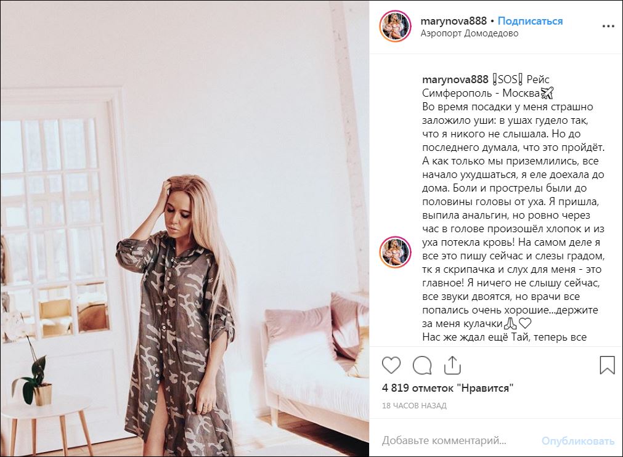Click the 18 ЧАСОВ НАЗАД timestamp
The image size is (623, 457).
(x=414, y=406)
